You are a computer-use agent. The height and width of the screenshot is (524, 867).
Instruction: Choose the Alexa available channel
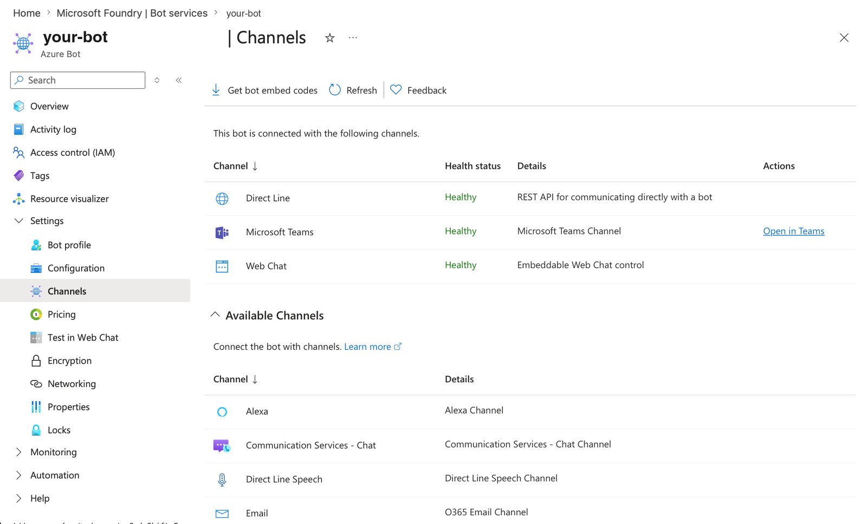pyautogui.click(x=257, y=411)
